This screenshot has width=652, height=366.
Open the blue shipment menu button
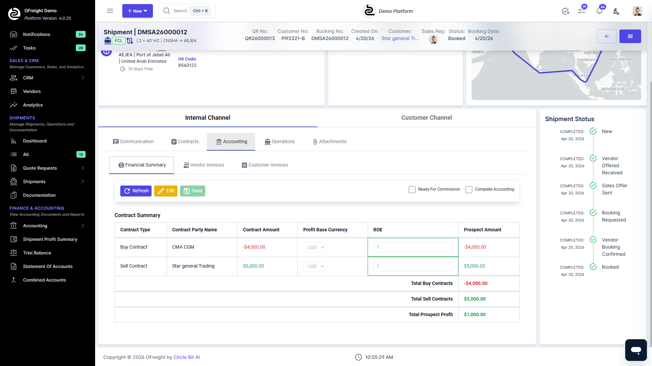click(630, 36)
